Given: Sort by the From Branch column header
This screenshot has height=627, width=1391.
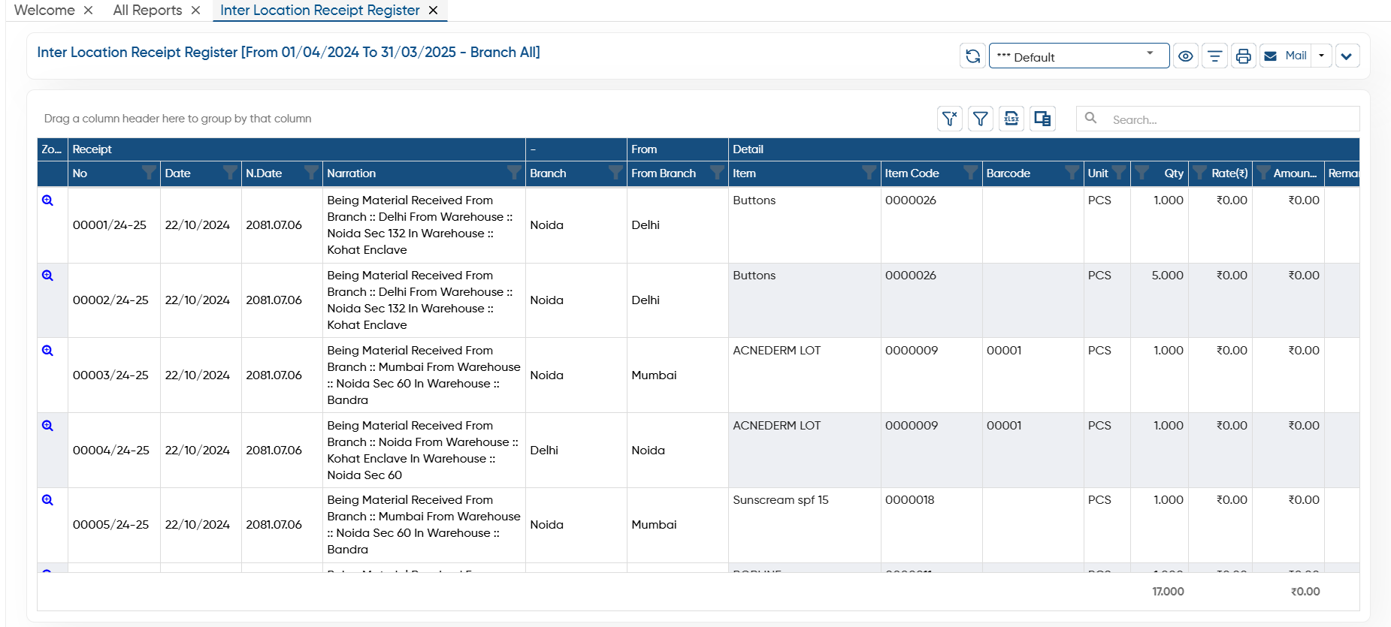Looking at the screenshot, I should point(664,173).
